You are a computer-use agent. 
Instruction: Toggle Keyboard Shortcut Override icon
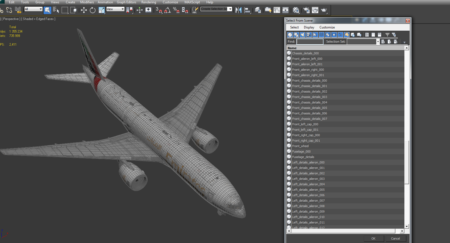pos(148,10)
